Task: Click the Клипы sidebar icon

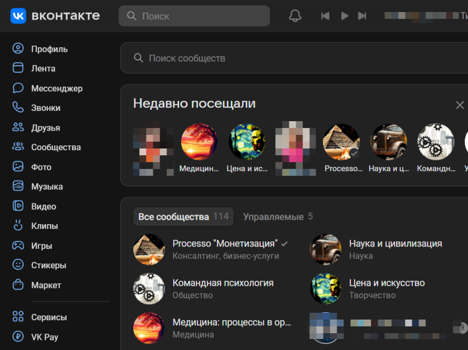Action: pyautogui.click(x=18, y=226)
